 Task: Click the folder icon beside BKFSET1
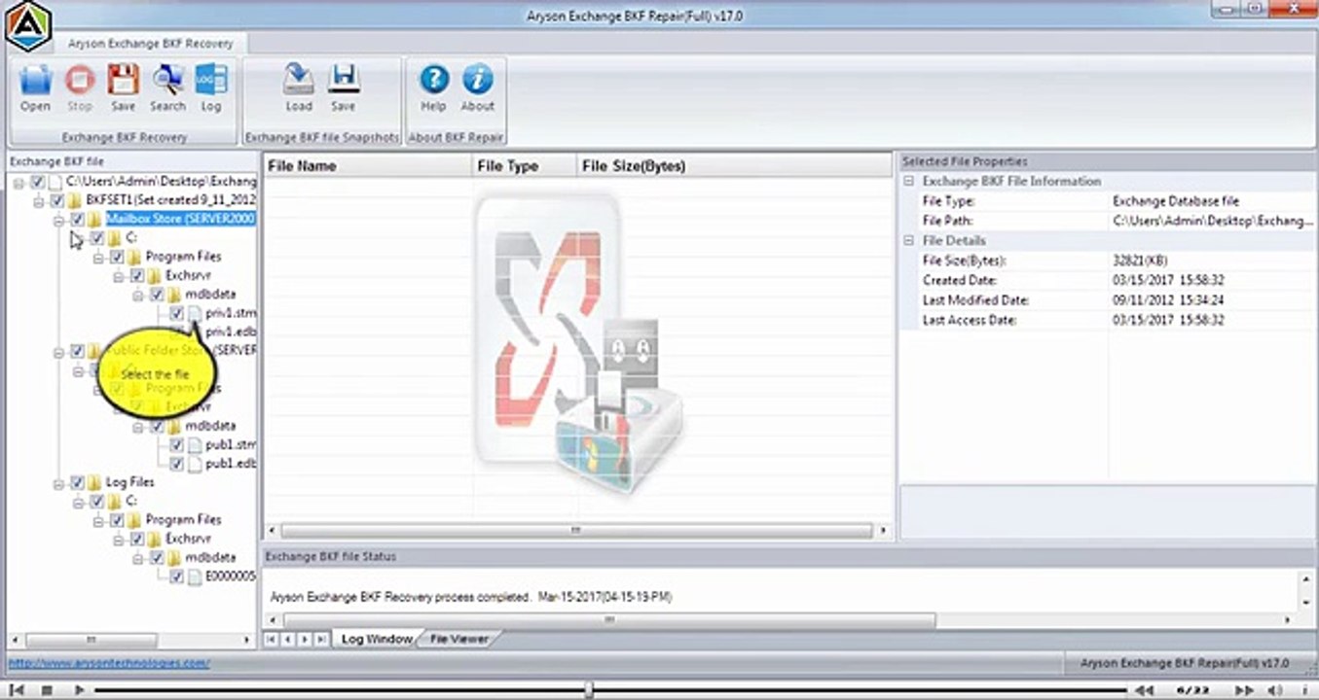click(x=76, y=200)
